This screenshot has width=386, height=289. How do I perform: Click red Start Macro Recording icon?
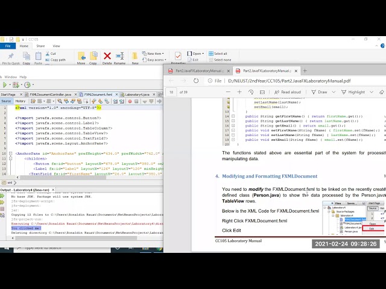click(130, 101)
